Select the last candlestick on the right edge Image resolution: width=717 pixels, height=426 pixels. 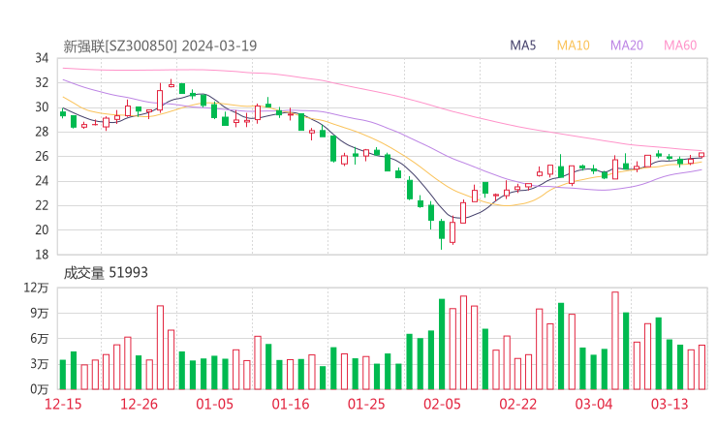pos(701,155)
